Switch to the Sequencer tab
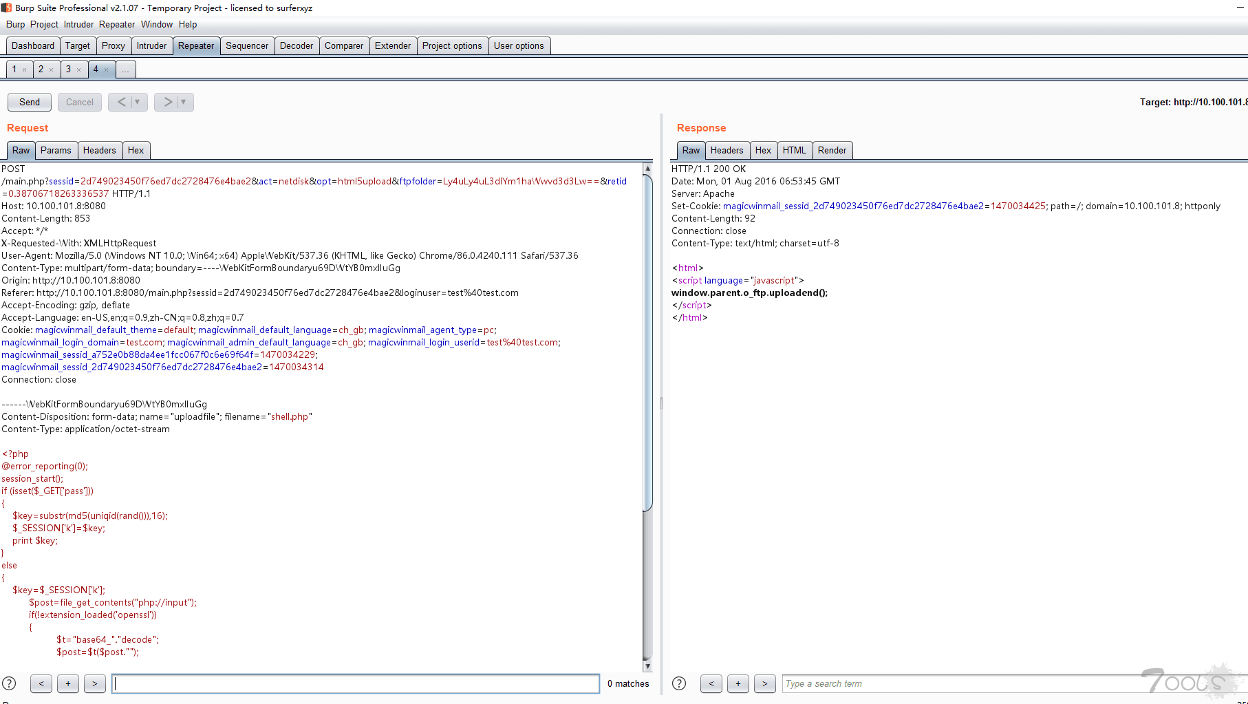The height and width of the screenshot is (704, 1248). tap(247, 45)
